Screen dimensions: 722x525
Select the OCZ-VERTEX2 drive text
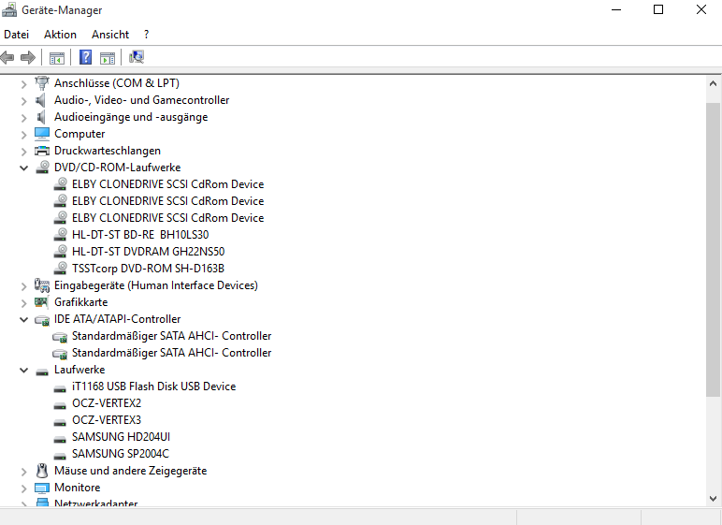pyautogui.click(x=107, y=402)
